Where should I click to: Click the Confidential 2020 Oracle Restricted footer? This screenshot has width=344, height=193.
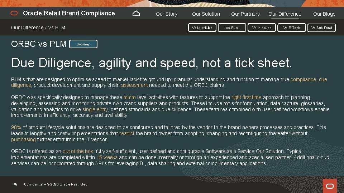pyautogui.click(x=56, y=184)
